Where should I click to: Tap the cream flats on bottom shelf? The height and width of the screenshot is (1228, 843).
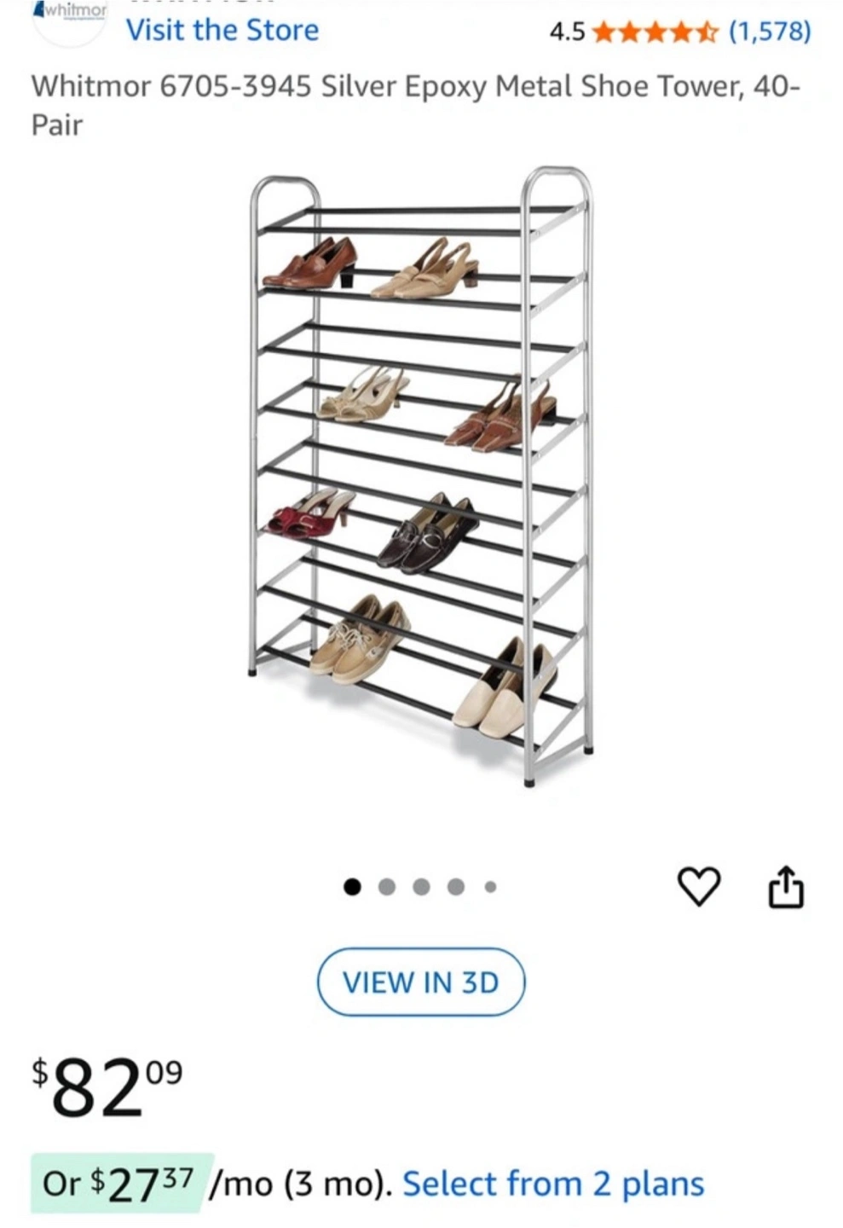(505, 687)
